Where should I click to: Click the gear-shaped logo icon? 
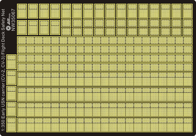(x=8, y=28)
